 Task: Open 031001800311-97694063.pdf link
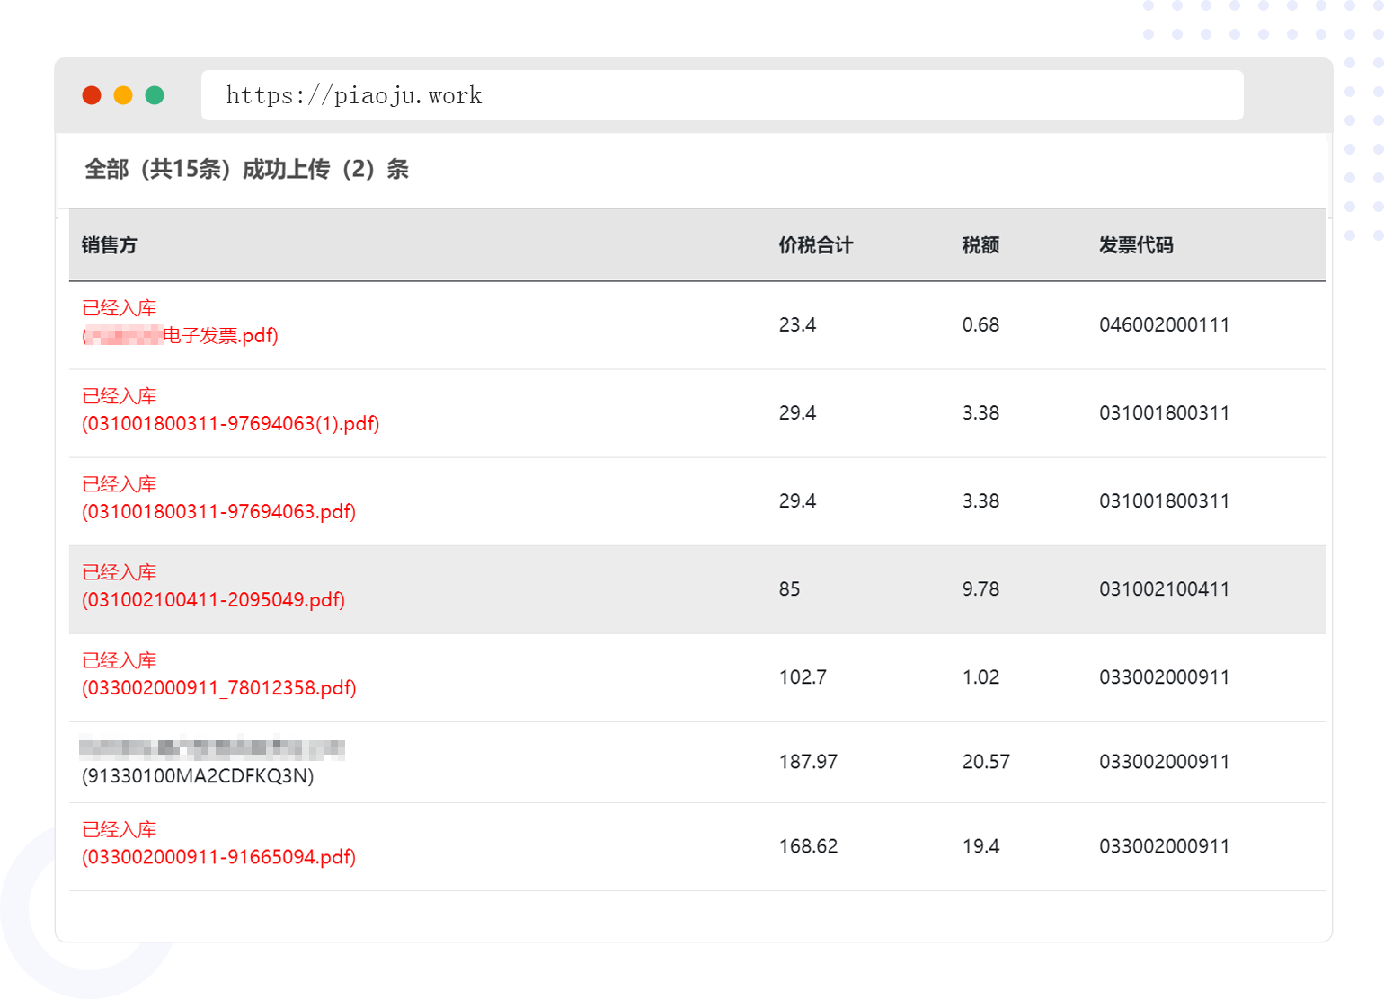tap(218, 512)
